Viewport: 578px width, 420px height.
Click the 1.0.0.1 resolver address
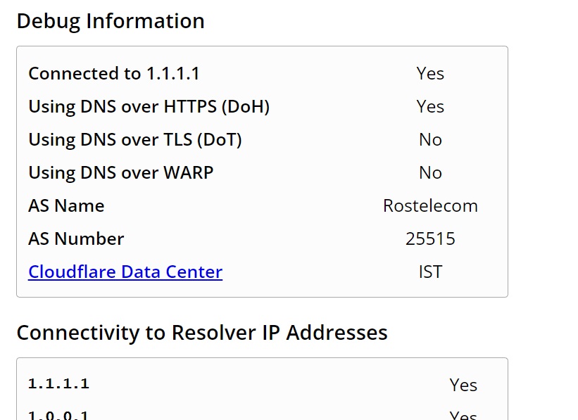pos(58,415)
